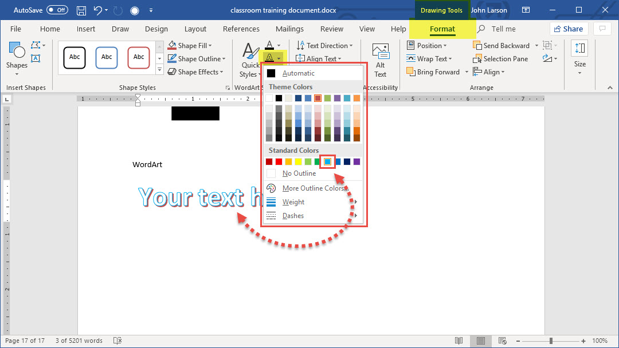Open the Format tab under Drawing Tools
619x348 pixels.
tap(442, 29)
